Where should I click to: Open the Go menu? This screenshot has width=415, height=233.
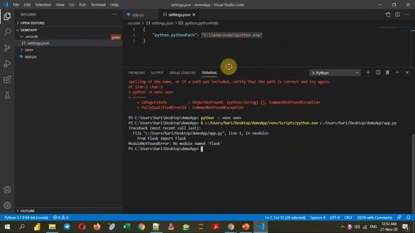click(71, 5)
